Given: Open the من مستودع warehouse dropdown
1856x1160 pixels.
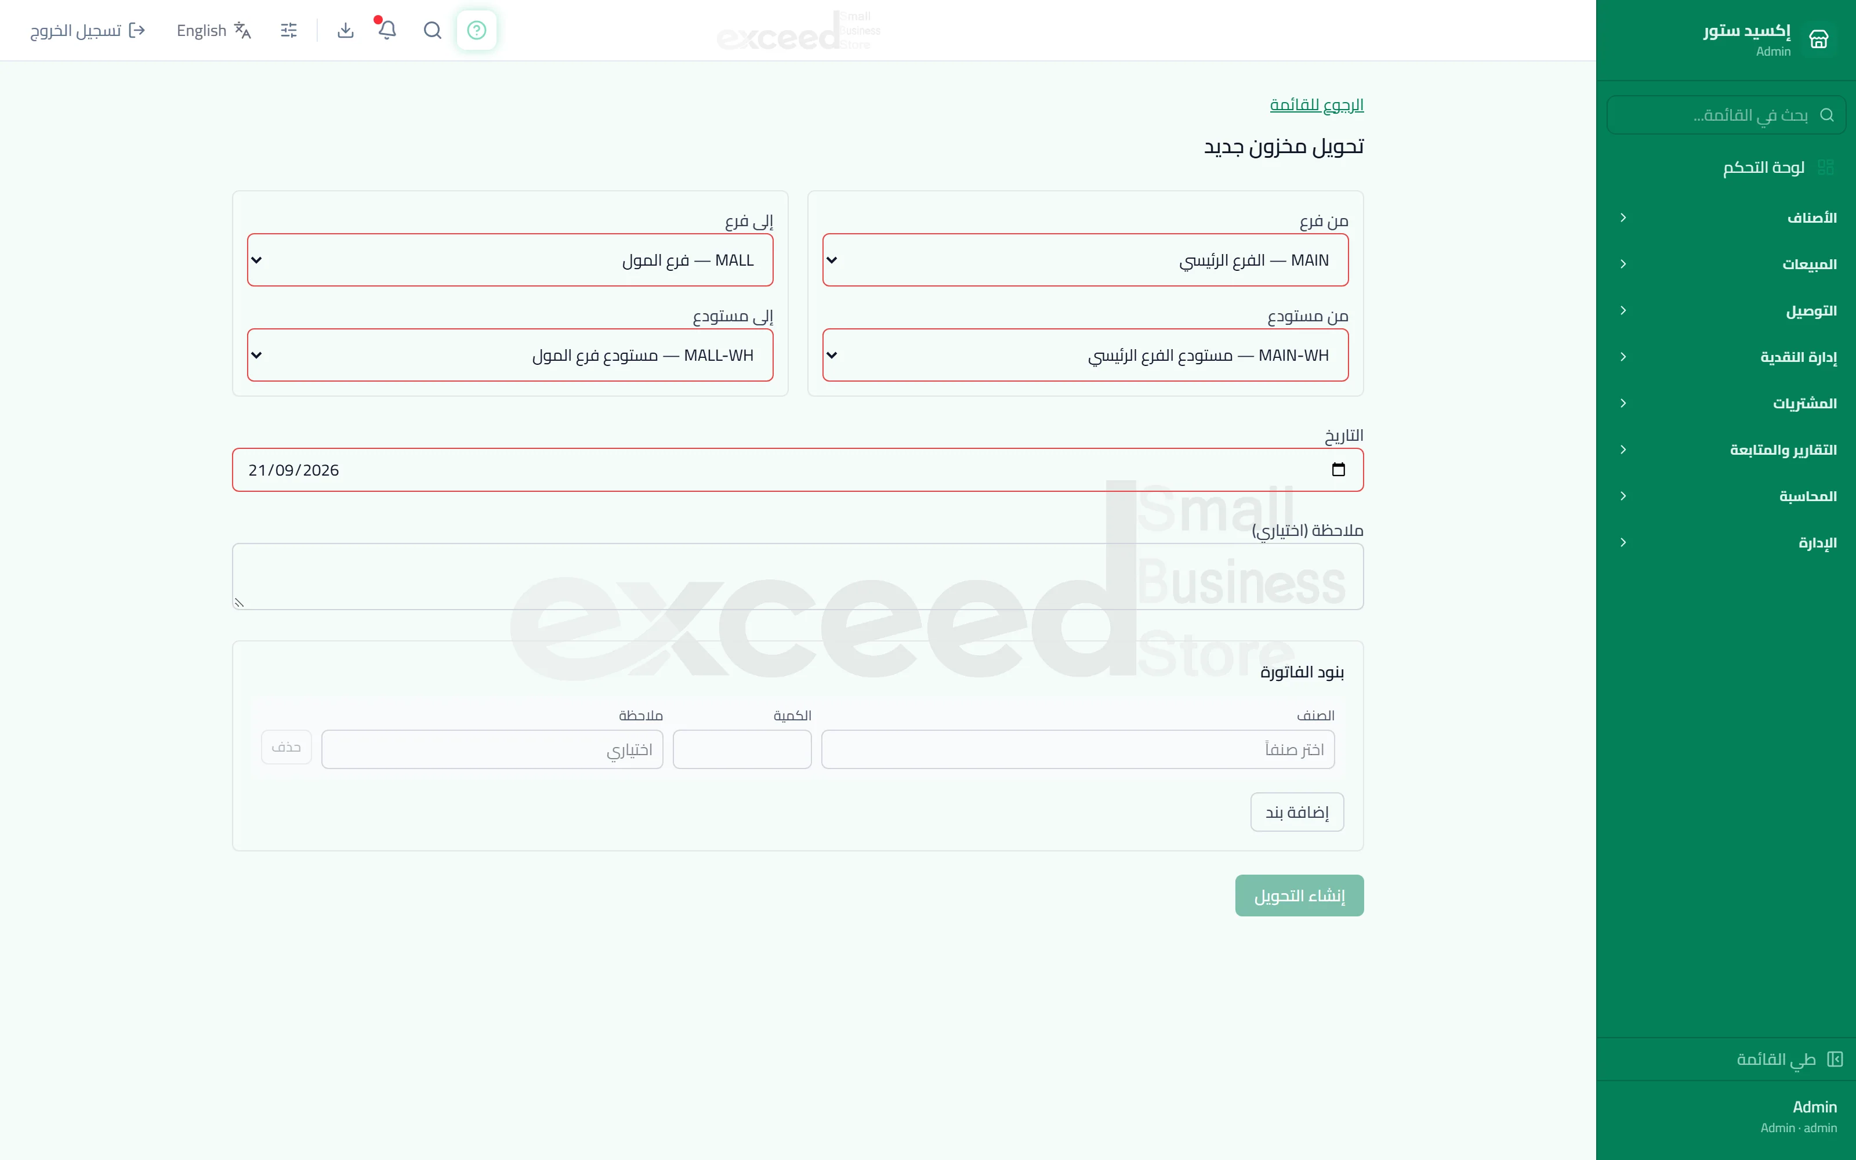Looking at the screenshot, I should (1085, 355).
